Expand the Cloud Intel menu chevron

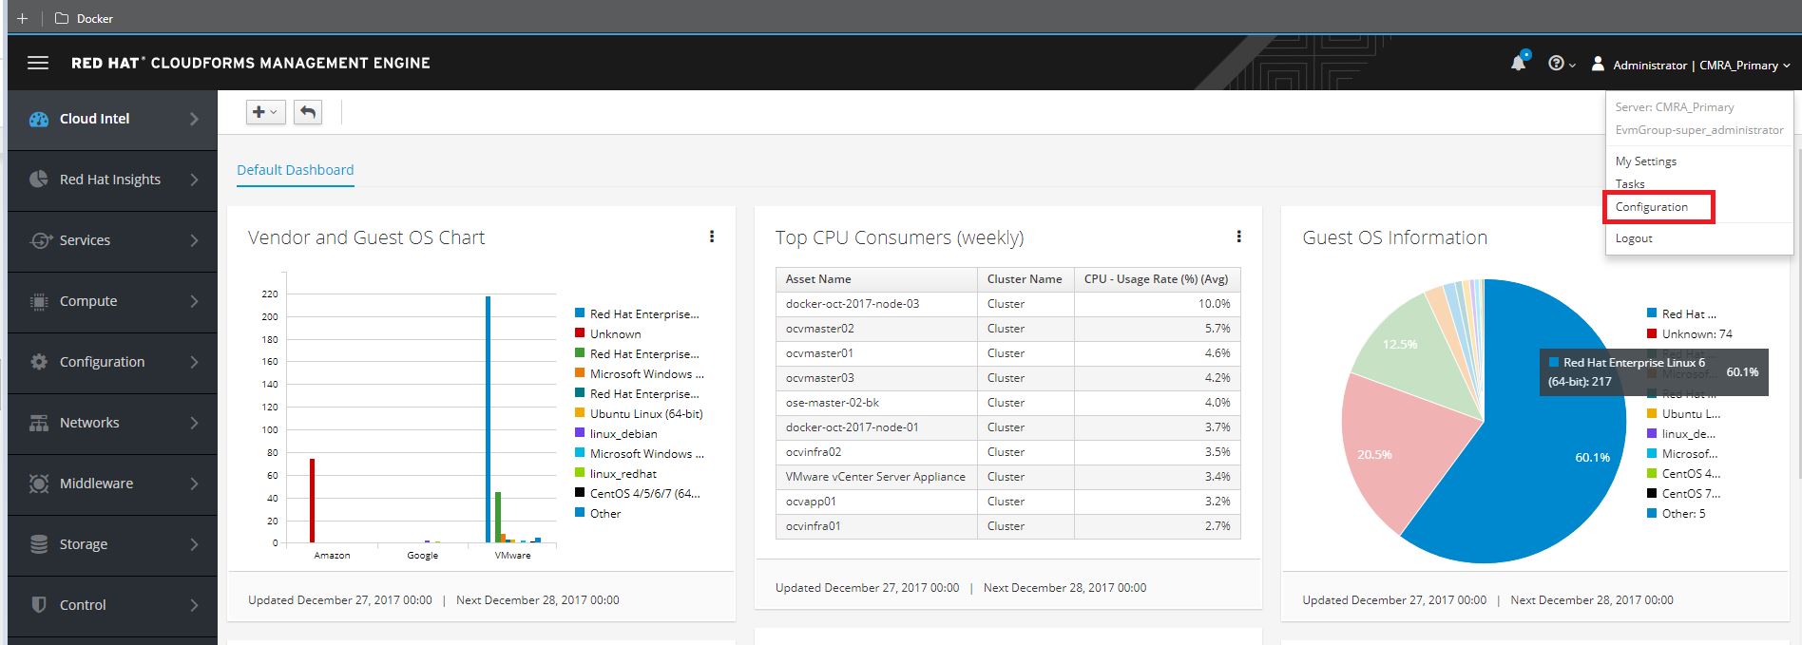[194, 119]
